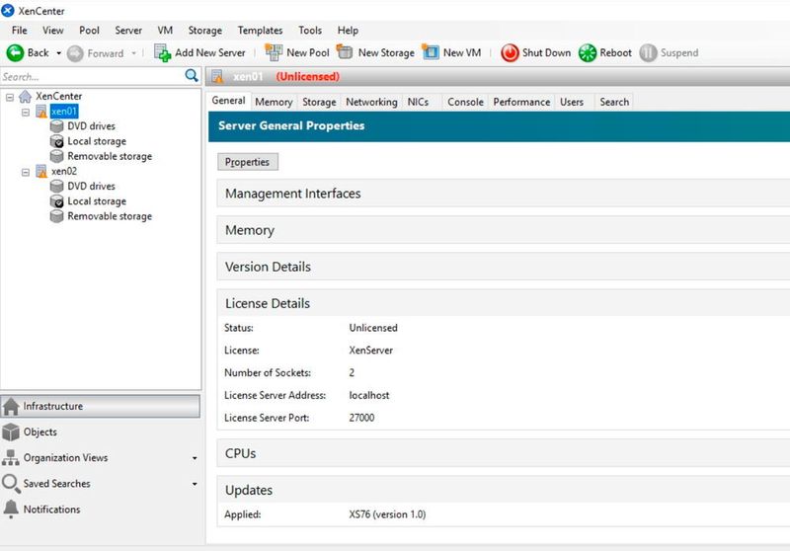
Task: Expand the Version Details section
Action: pos(504,267)
